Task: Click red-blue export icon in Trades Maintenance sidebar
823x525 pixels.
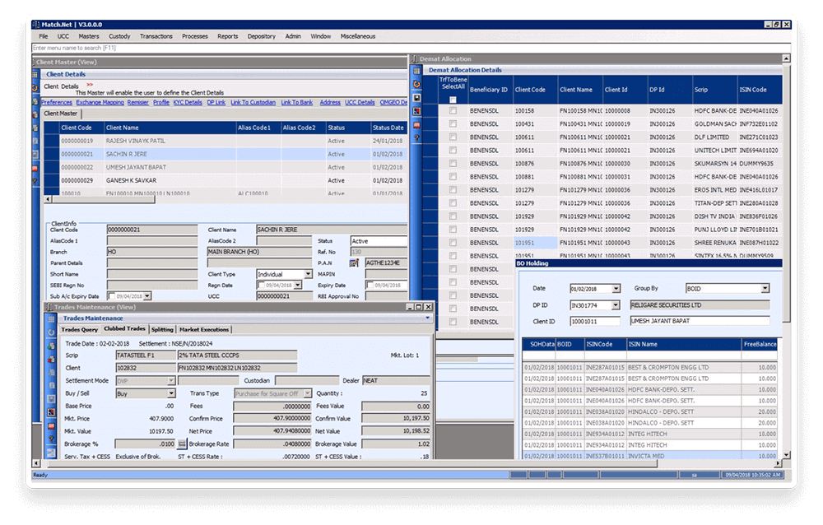Action: [x=51, y=412]
